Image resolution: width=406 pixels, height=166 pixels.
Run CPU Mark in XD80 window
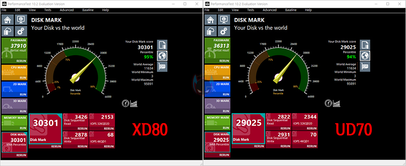[23, 77]
